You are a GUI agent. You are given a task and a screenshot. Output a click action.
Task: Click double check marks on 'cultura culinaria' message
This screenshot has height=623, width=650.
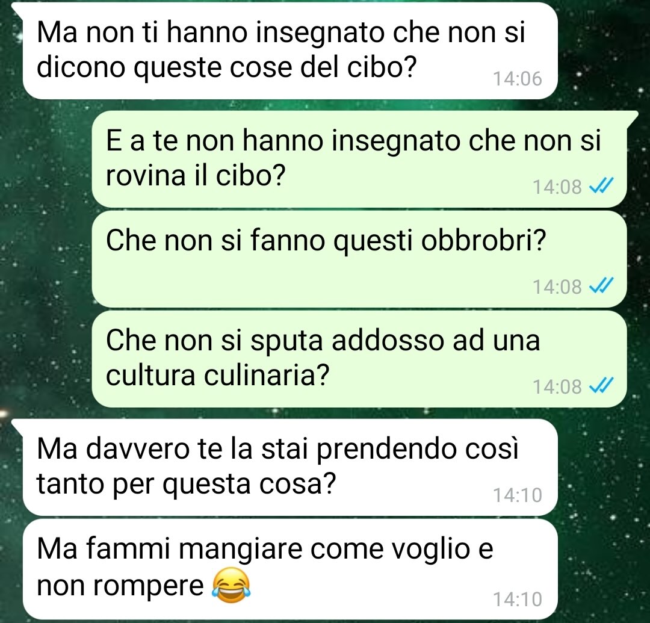click(x=601, y=386)
